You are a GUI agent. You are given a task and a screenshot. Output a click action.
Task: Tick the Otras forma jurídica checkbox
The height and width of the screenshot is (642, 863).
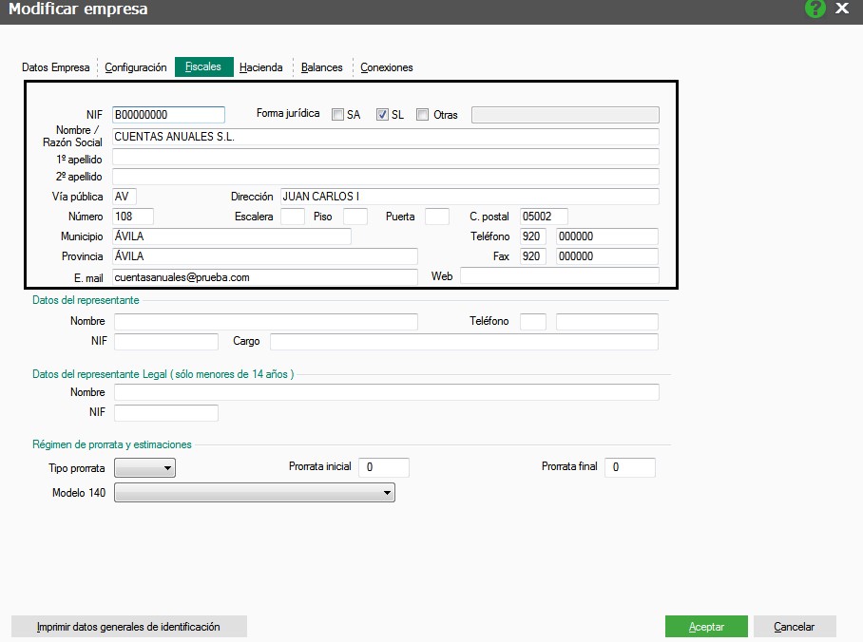point(422,114)
